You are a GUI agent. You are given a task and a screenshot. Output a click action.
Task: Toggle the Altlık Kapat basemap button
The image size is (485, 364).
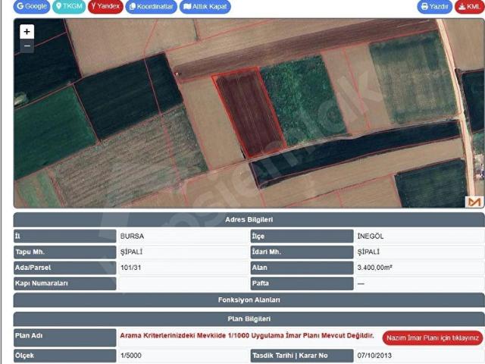pos(205,6)
